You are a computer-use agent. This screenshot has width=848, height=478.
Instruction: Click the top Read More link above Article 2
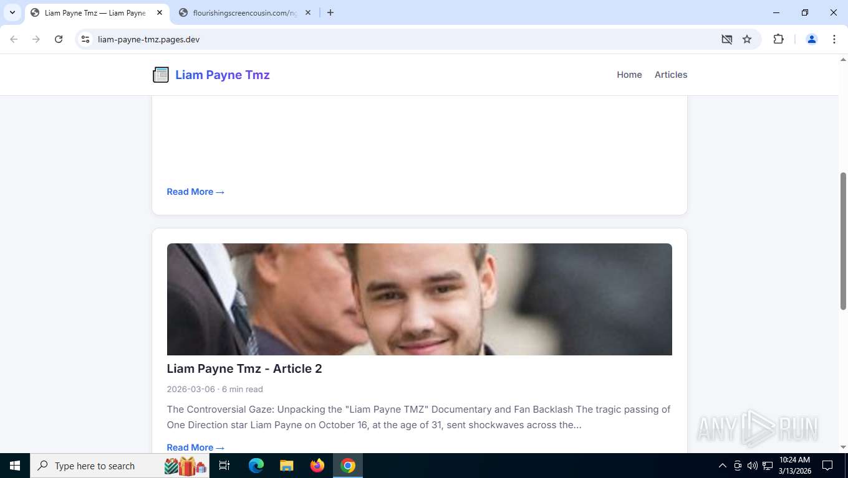click(x=195, y=192)
